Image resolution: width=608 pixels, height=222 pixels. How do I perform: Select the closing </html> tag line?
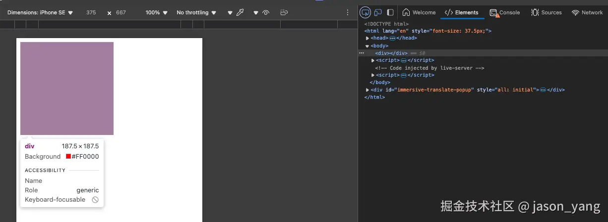point(374,97)
